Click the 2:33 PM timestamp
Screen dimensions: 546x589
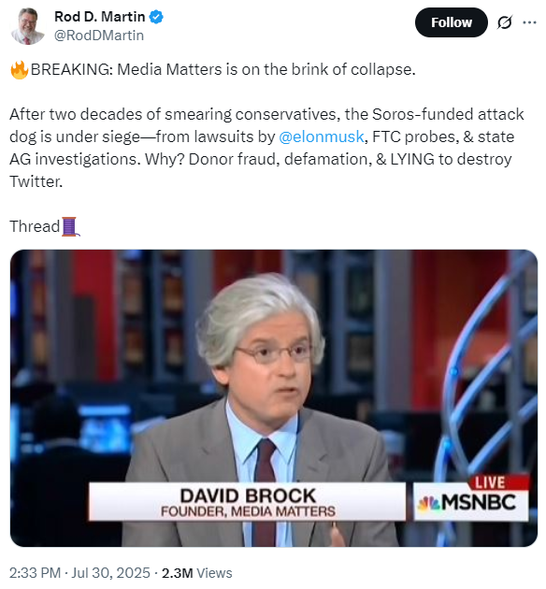click(x=35, y=573)
